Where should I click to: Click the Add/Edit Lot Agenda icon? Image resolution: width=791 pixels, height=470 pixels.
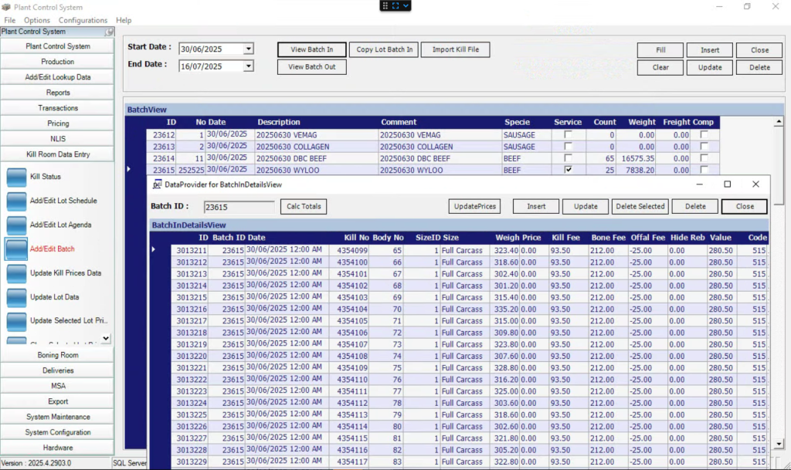tap(16, 225)
